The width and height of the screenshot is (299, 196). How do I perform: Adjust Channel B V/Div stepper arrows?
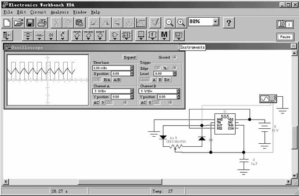coord(179,91)
